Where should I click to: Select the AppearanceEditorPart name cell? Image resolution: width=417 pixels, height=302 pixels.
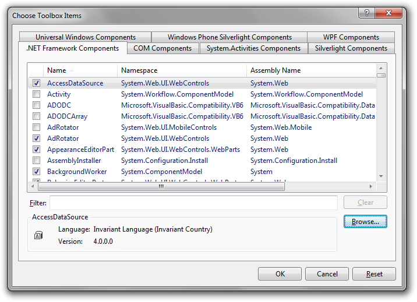[80, 150]
